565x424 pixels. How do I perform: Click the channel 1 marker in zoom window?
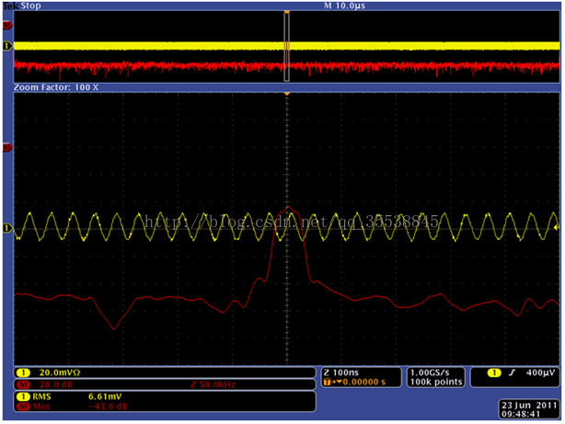[7, 228]
